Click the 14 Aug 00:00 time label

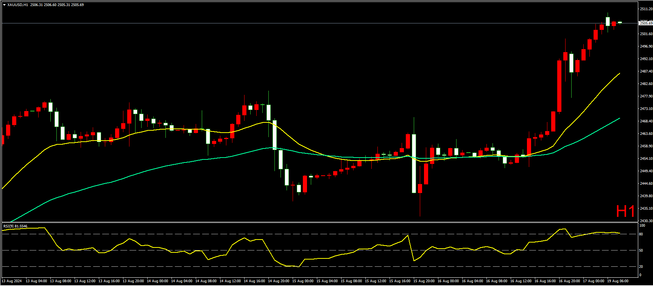click(157, 281)
